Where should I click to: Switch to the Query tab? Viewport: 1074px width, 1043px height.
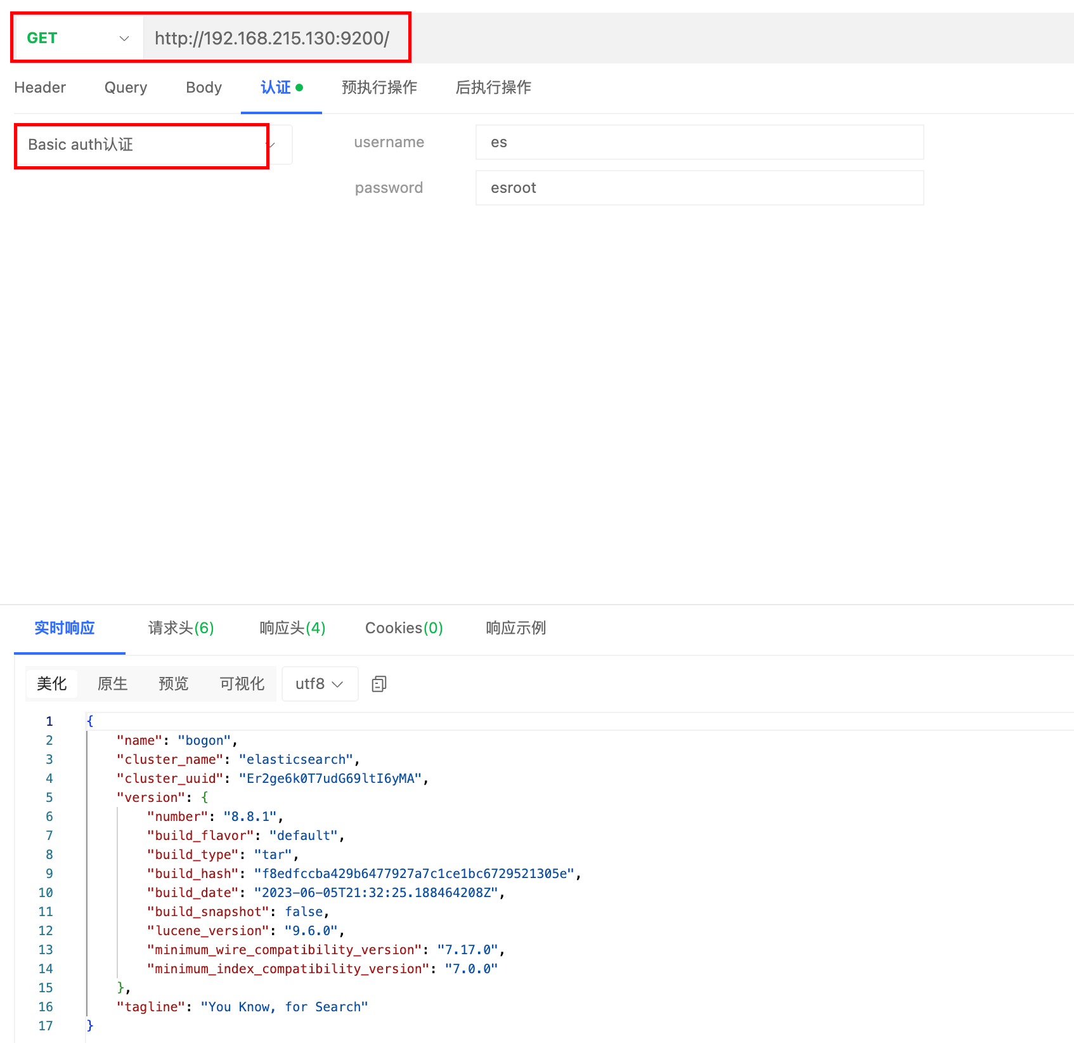pos(126,88)
